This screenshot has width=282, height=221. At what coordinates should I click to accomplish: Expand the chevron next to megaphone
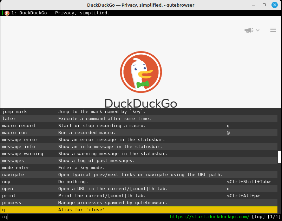pyautogui.click(x=257, y=30)
